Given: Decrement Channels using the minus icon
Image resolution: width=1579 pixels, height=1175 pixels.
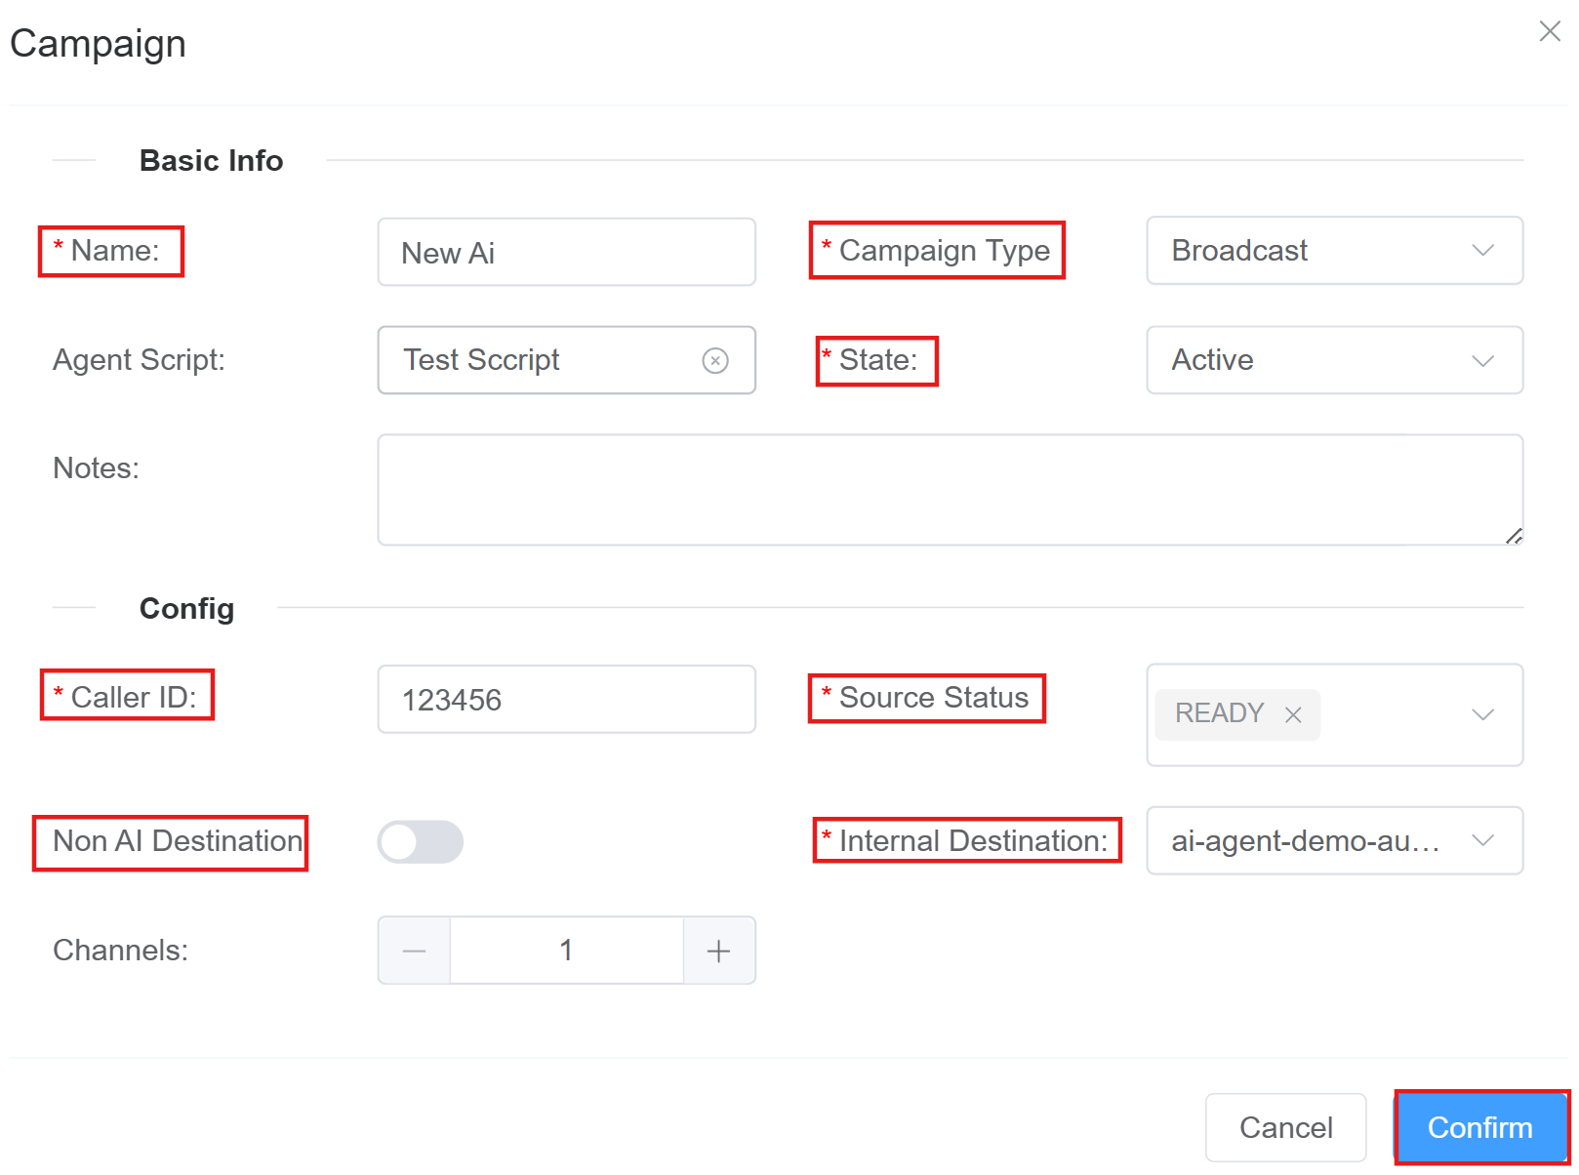Looking at the screenshot, I should point(414,950).
